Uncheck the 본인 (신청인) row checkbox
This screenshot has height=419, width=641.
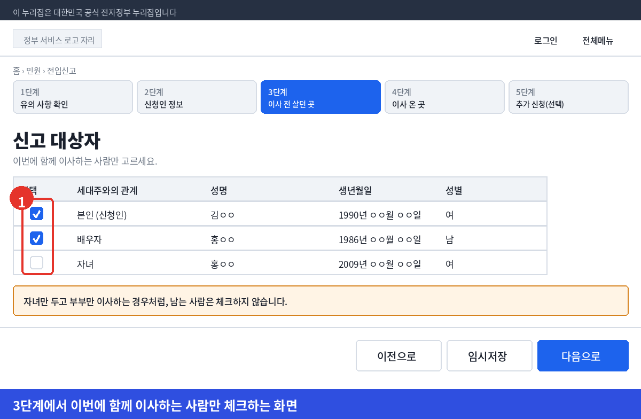[36, 214]
